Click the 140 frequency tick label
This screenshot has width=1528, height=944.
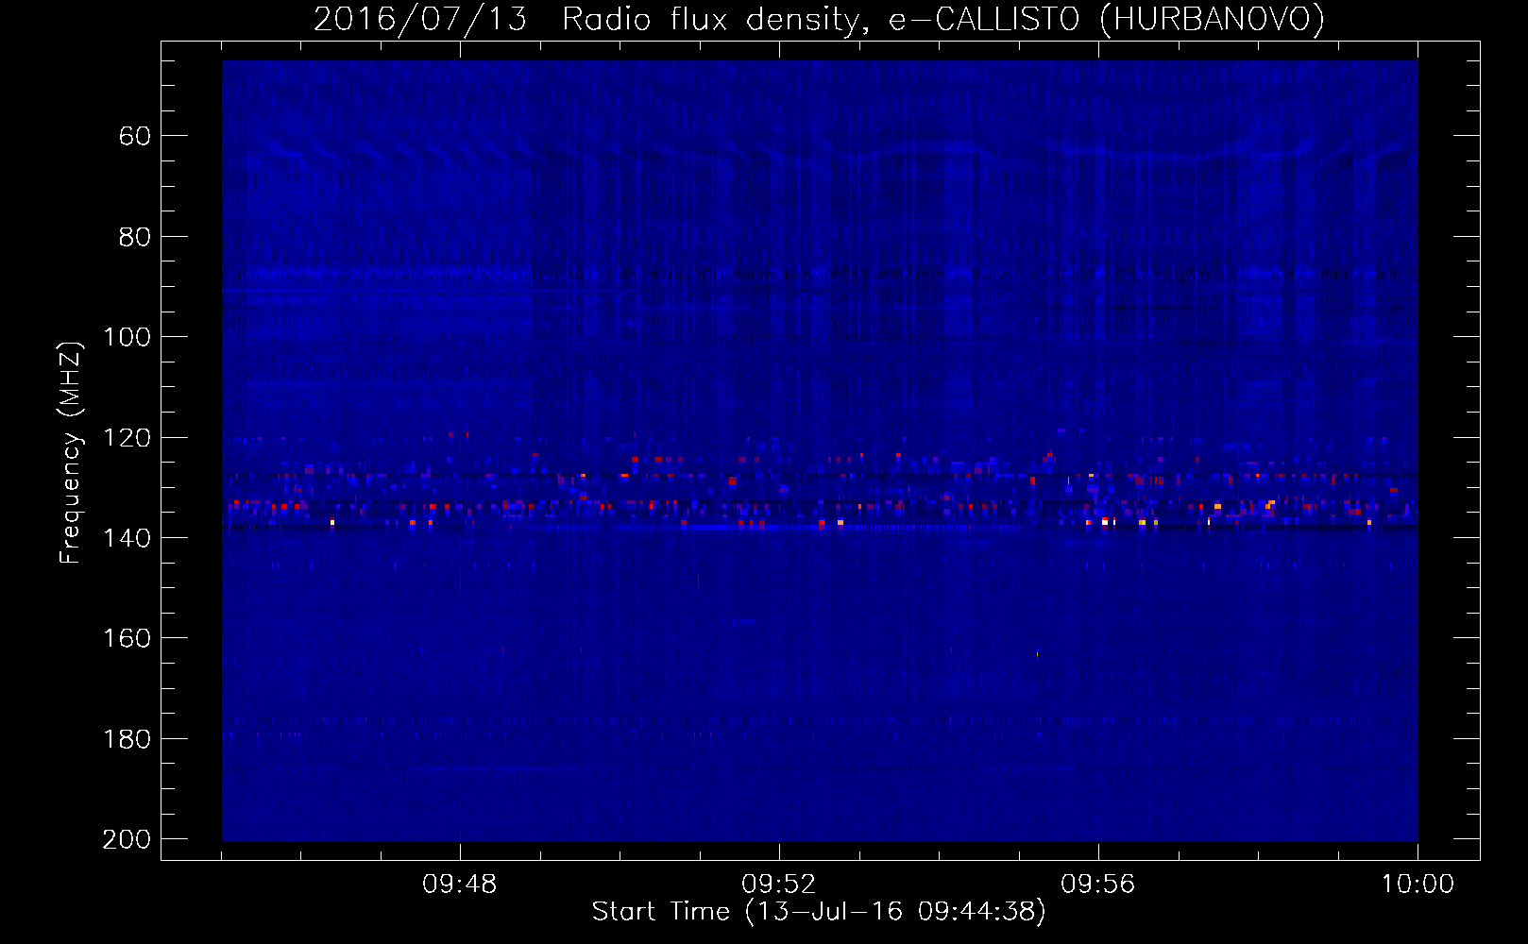[x=127, y=538]
